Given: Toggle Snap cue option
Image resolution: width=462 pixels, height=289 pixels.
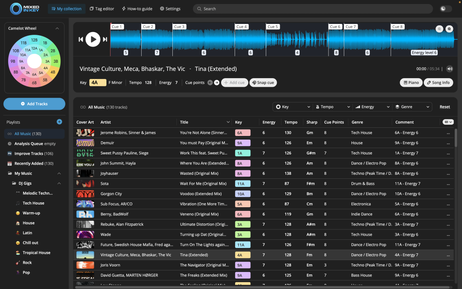Looking at the screenshot, I should pos(263,83).
